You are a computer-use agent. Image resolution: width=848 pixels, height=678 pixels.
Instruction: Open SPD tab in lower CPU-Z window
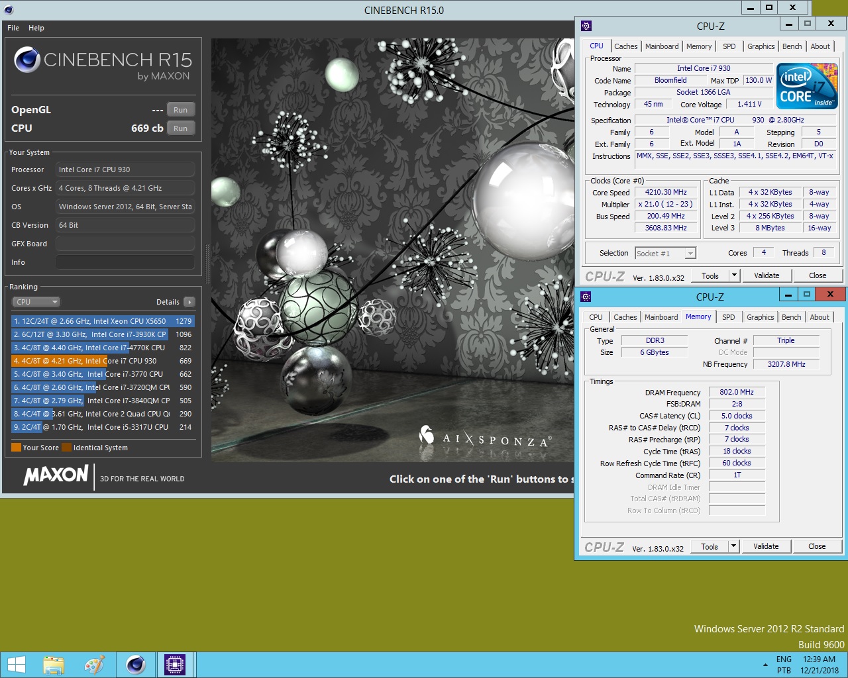pos(729,317)
